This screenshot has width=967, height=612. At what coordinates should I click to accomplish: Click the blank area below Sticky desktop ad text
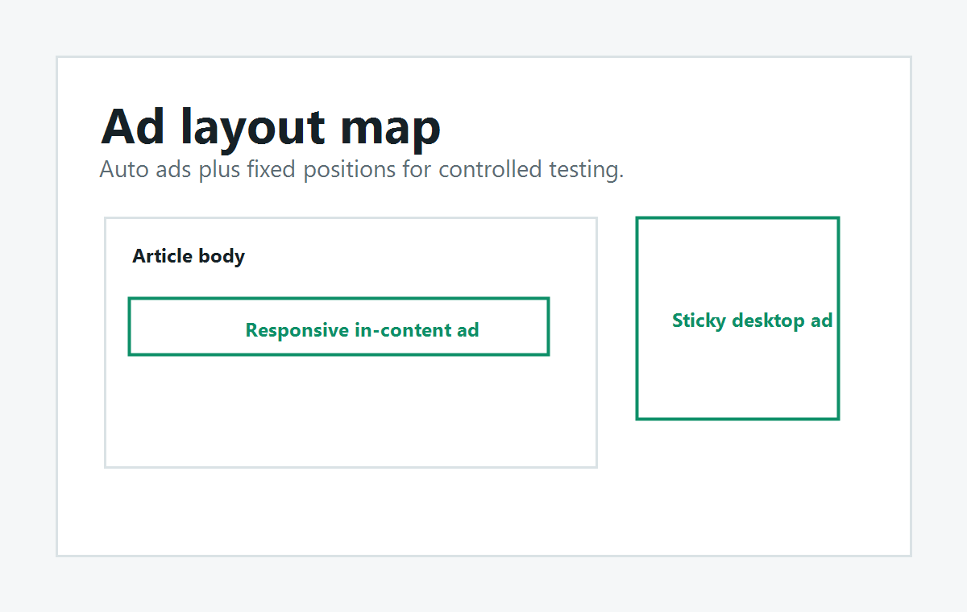pos(737,374)
